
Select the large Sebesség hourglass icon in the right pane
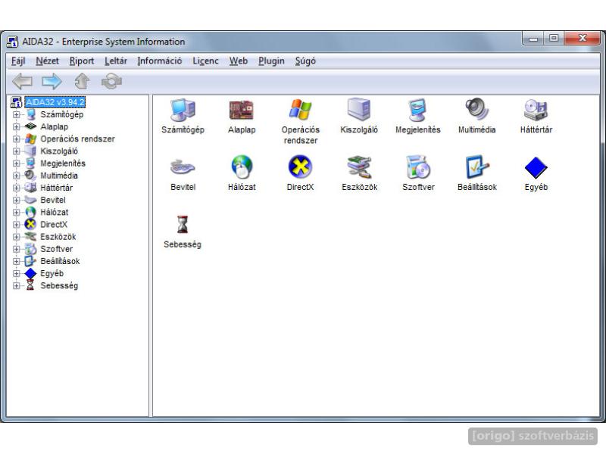point(183,225)
